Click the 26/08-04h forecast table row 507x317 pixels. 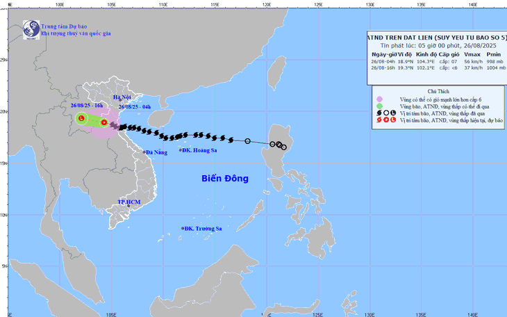437,61
